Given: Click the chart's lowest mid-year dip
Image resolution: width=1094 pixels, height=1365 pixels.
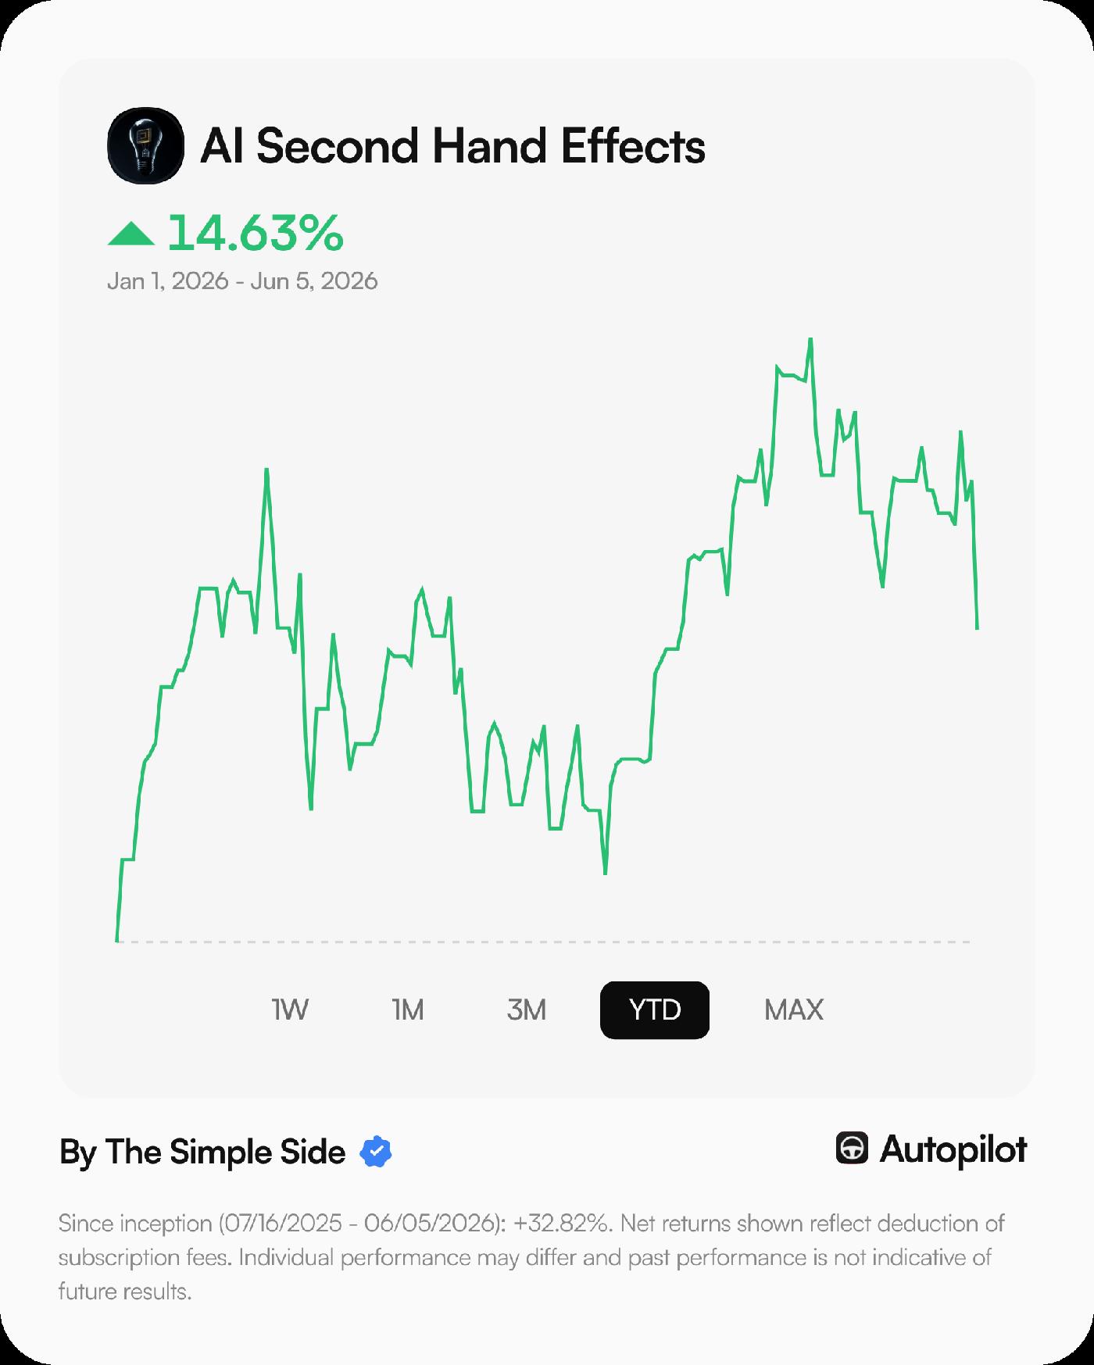Looking at the screenshot, I should [606, 873].
